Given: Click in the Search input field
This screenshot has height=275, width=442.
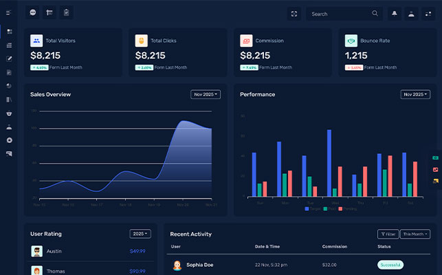Looking at the screenshot, I should pos(338,14).
